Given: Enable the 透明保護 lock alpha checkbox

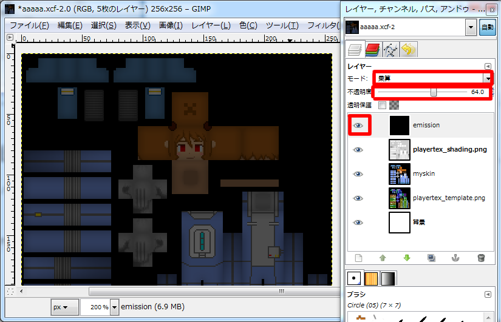Looking at the screenshot, I should (382, 105).
